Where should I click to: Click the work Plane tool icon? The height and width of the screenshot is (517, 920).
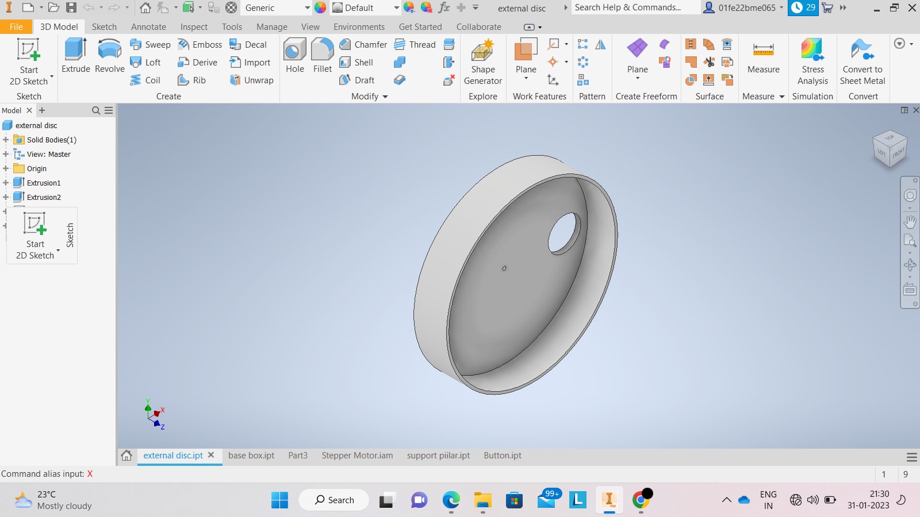tap(526, 51)
